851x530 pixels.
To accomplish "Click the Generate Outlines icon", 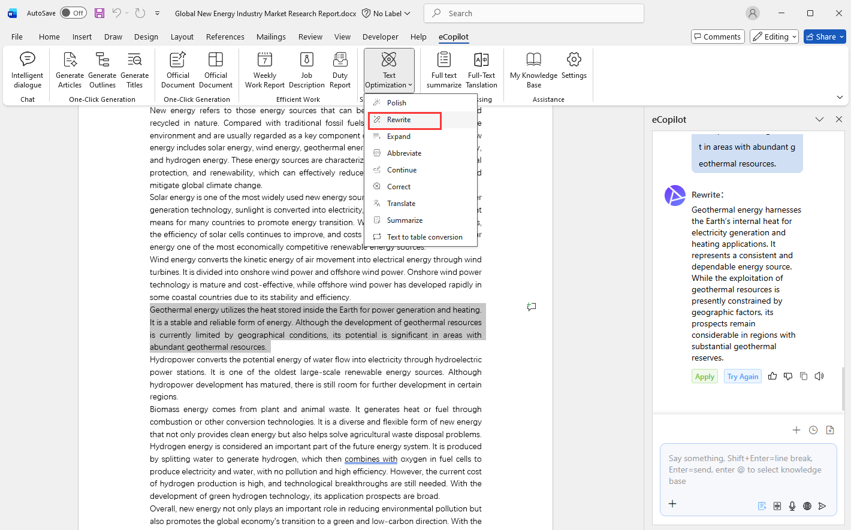I will [x=102, y=71].
